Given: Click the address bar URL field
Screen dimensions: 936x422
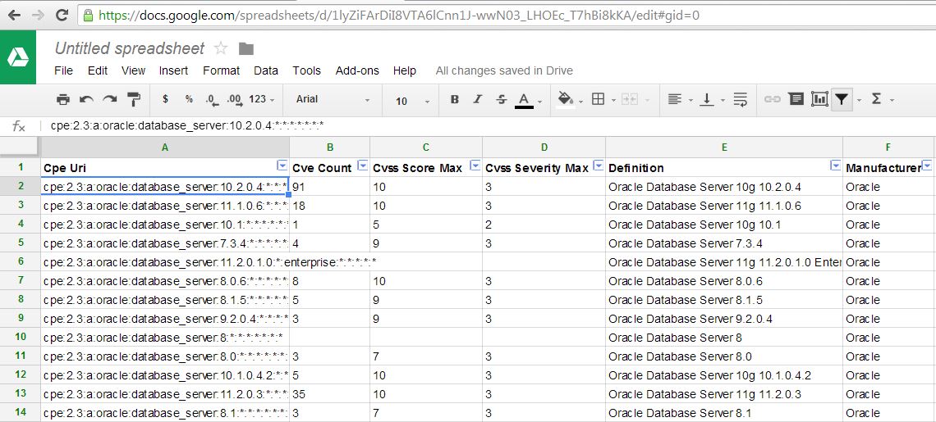Looking at the screenshot, I should click(x=507, y=16).
